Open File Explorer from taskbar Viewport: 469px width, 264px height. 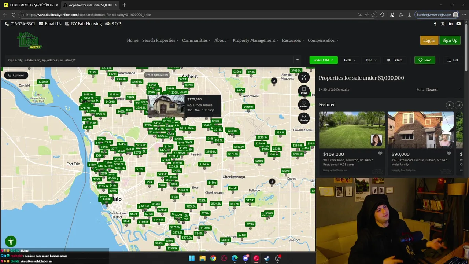202,258
